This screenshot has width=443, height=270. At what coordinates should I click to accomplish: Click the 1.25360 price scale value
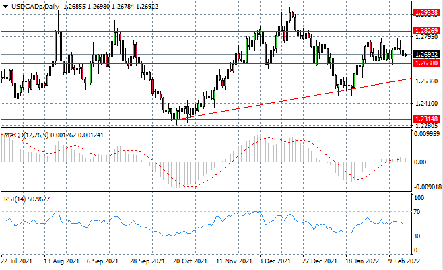(x=426, y=81)
